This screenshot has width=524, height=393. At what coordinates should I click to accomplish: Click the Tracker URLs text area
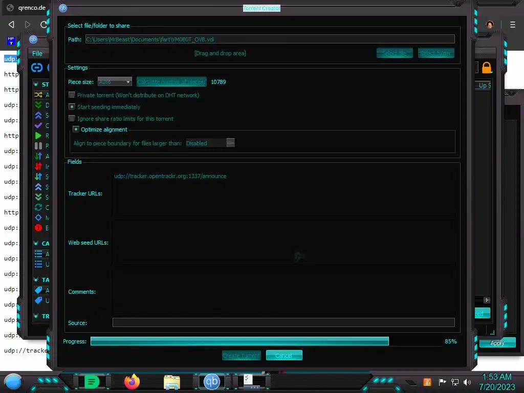click(283, 193)
